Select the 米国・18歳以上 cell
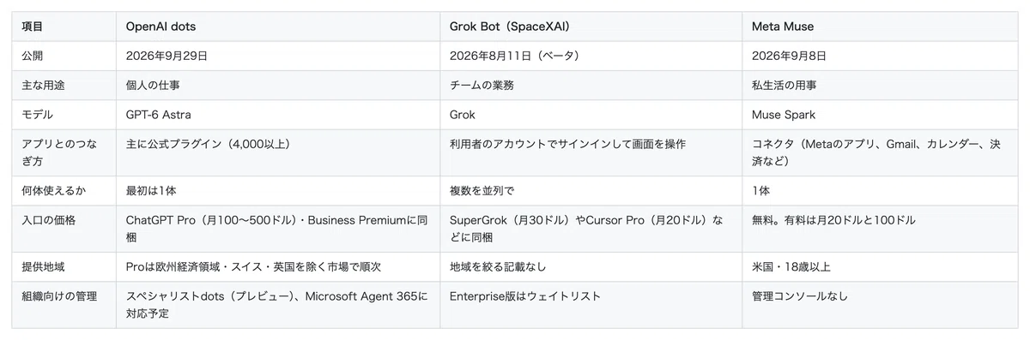The image size is (1030, 340). coord(880,268)
